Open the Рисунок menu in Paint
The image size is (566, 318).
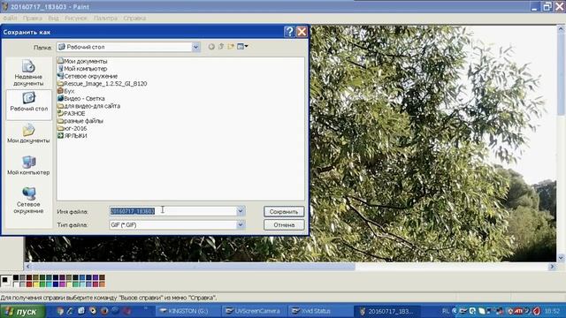(x=76, y=18)
